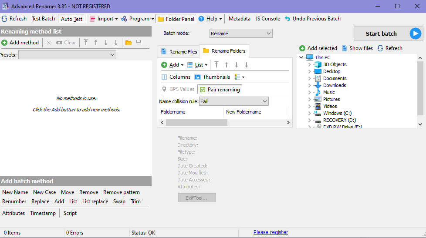The image size is (426, 238).
Task: Switch to the Rename Files tab
Action: pos(179,52)
